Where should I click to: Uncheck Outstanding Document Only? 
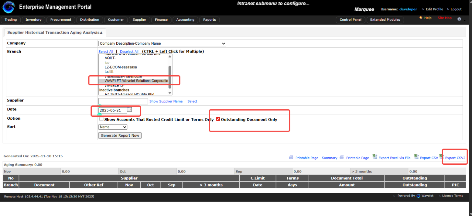(218, 119)
